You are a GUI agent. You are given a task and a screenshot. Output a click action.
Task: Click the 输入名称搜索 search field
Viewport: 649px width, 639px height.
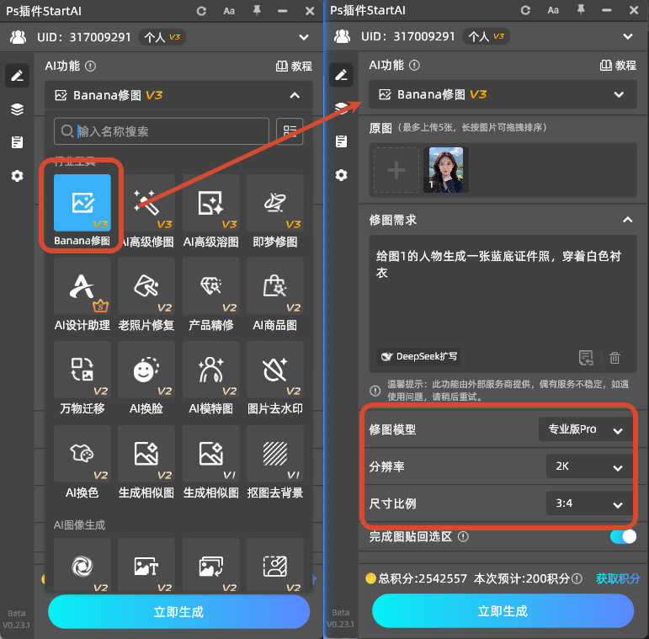[162, 131]
